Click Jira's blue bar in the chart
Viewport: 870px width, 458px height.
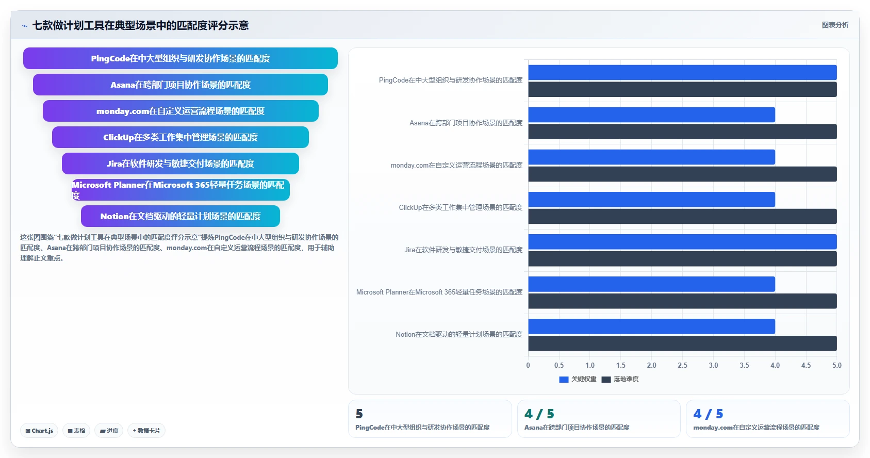[x=682, y=241]
